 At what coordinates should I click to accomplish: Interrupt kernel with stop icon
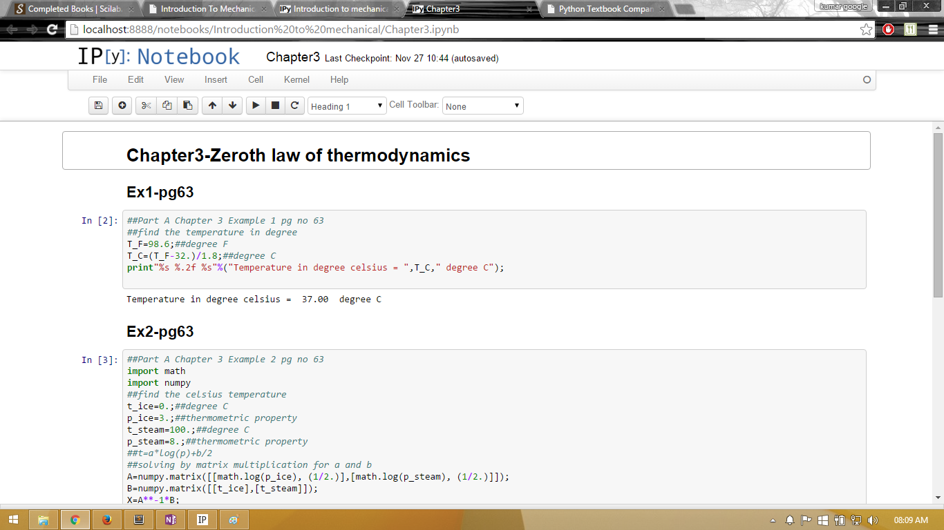tap(275, 106)
